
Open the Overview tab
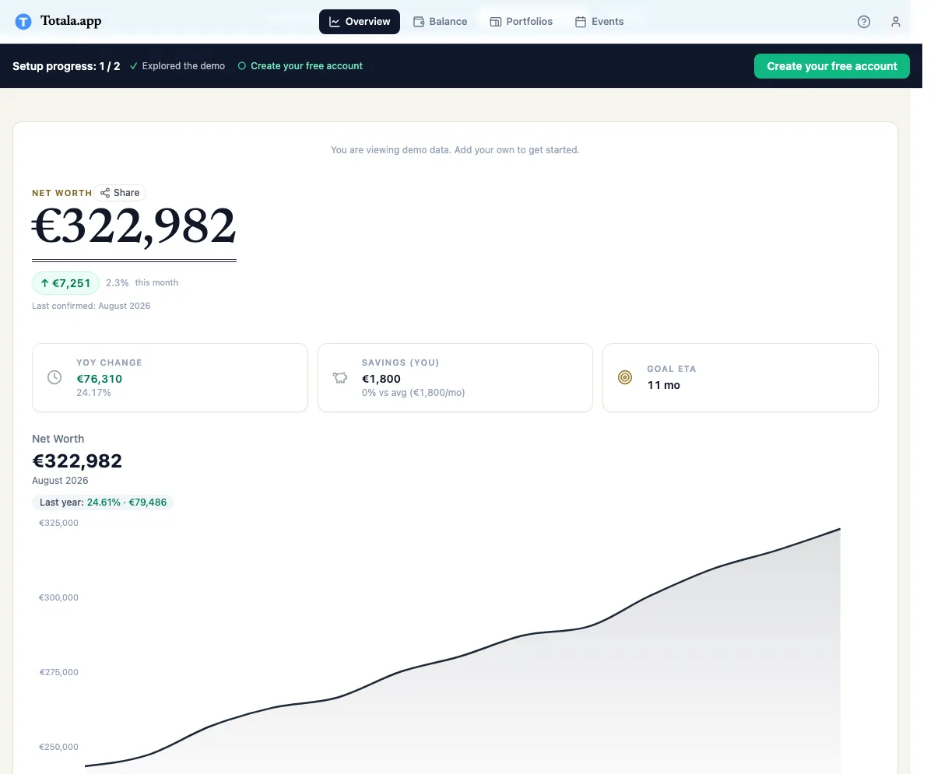click(x=360, y=22)
